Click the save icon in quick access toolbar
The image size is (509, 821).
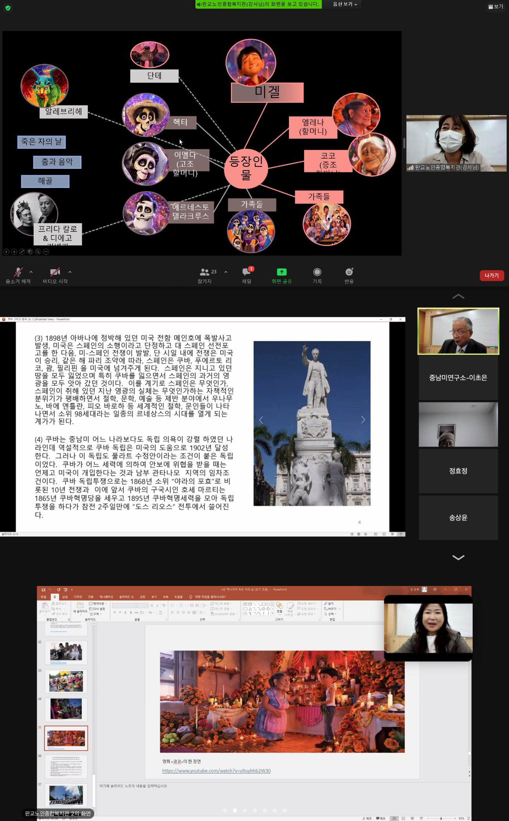coord(43,590)
